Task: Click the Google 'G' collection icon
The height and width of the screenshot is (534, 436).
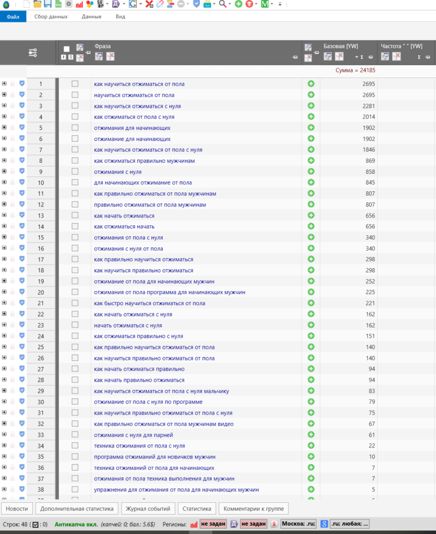Action: [x=132, y=4]
